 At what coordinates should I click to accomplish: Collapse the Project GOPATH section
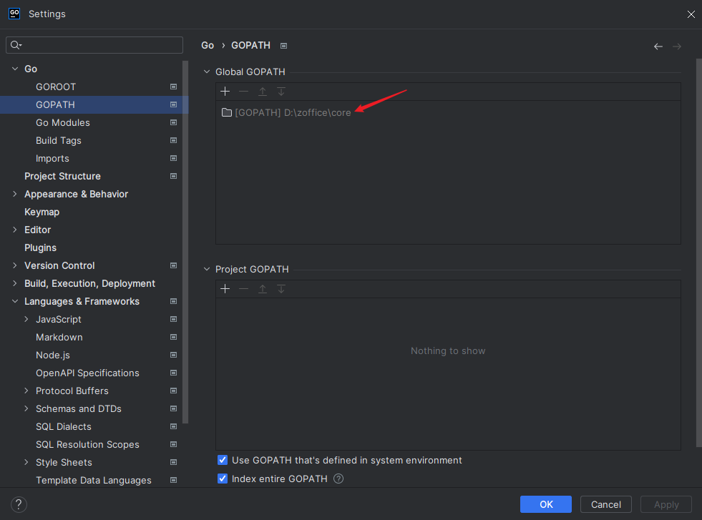pyautogui.click(x=208, y=270)
